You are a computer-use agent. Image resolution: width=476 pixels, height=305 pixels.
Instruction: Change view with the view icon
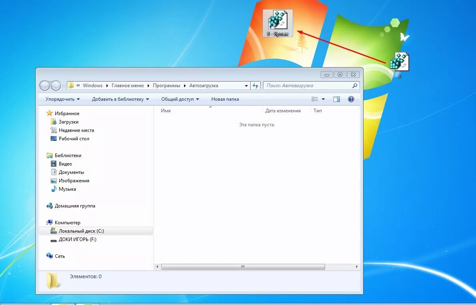click(315, 99)
